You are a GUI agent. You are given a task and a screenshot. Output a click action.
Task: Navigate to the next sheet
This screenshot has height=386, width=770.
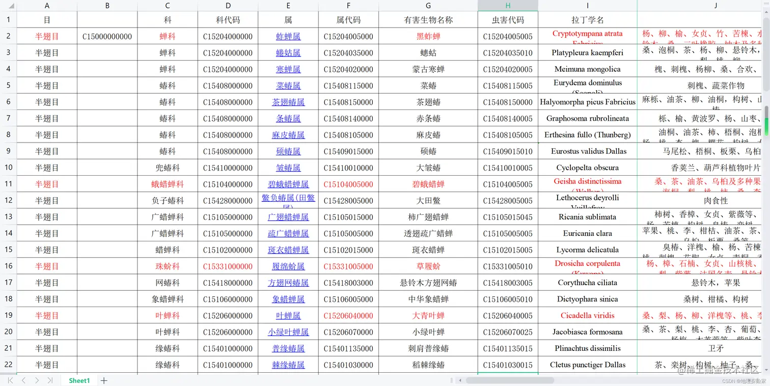click(37, 380)
